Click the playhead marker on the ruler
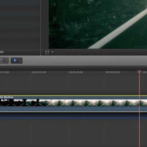This screenshot has height=147, width=147. coord(139,72)
